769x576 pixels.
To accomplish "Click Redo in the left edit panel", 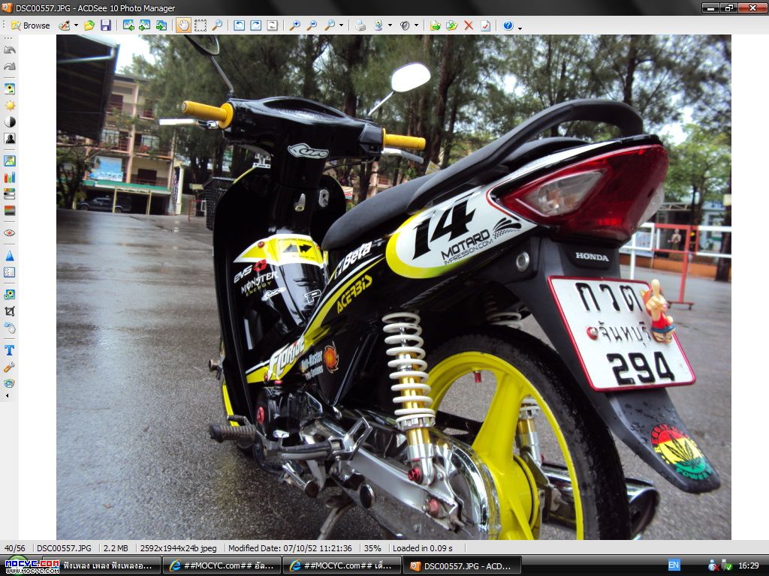I will [9, 67].
